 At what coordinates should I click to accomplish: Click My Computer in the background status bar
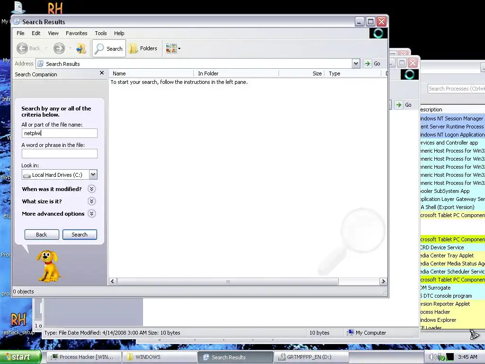367,333
